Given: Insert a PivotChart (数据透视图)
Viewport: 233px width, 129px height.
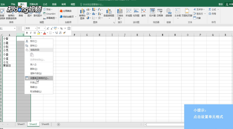Looking at the screenshot, I should coord(109,14).
